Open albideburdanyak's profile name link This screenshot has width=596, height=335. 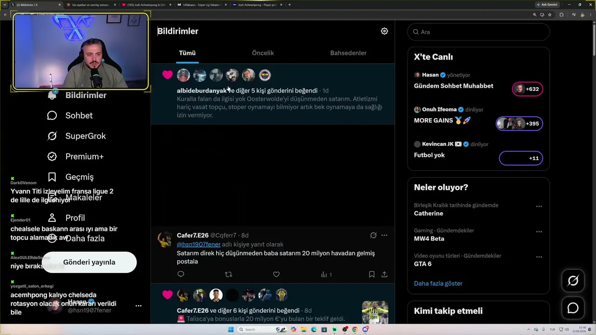coord(202,91)
